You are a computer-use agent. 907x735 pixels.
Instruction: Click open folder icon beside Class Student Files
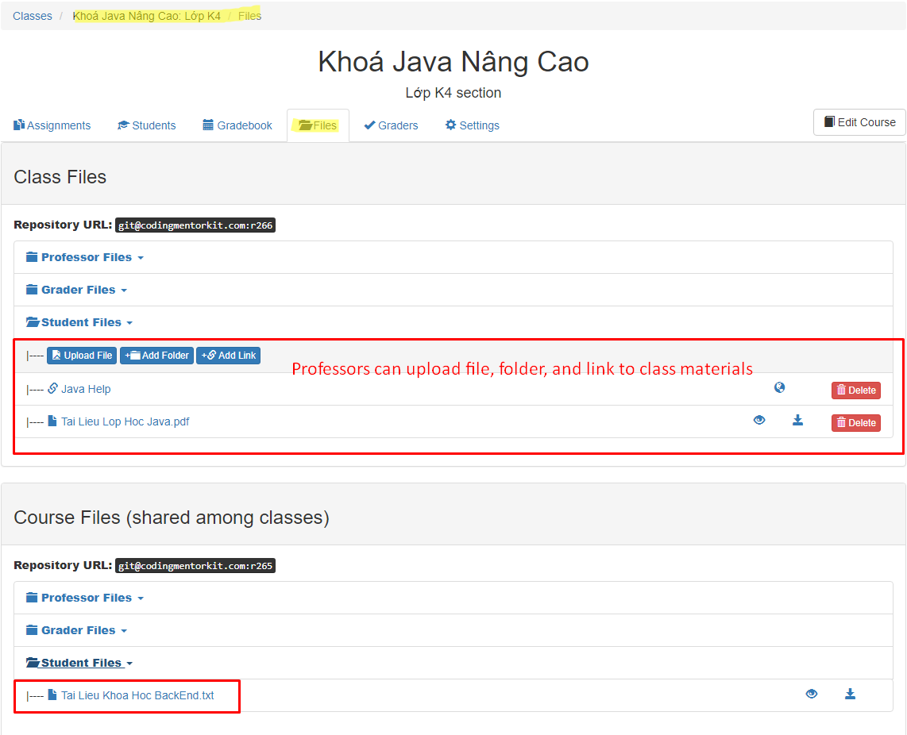tap(33, 321)
